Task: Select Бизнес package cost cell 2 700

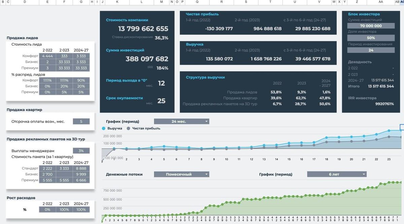Action: tap(47, 174)
